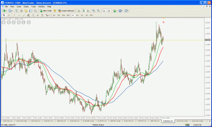Open the Charts menu
This screenshot has width=212, height=127.
coord(26,6)
